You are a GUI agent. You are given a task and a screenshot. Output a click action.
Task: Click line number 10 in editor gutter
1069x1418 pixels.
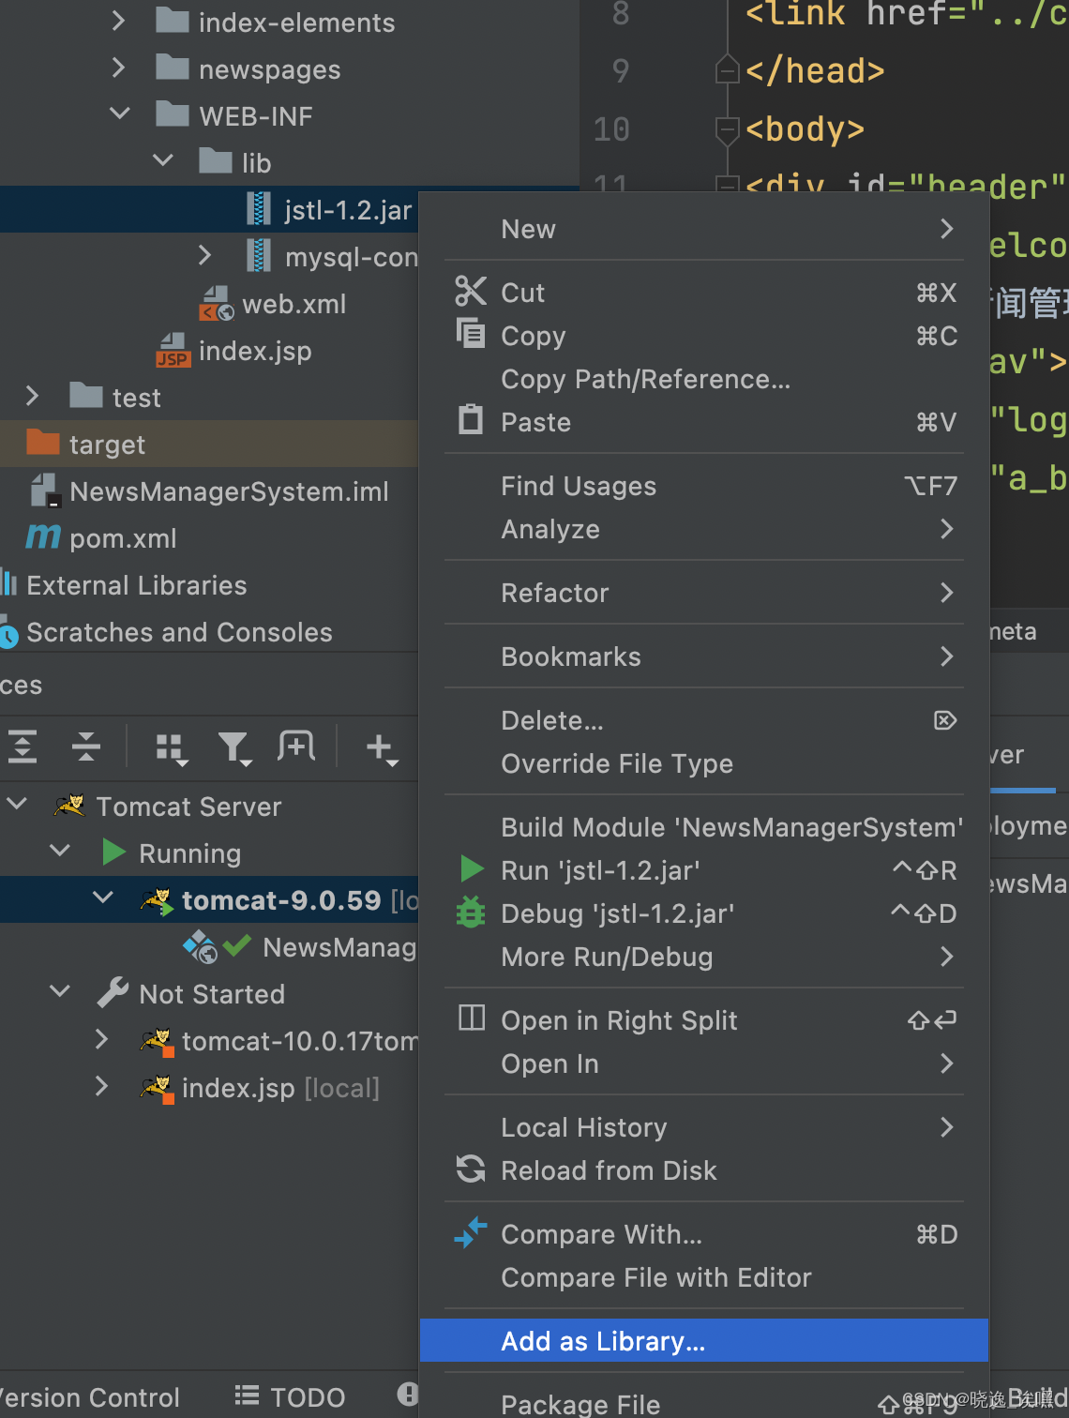611,128
